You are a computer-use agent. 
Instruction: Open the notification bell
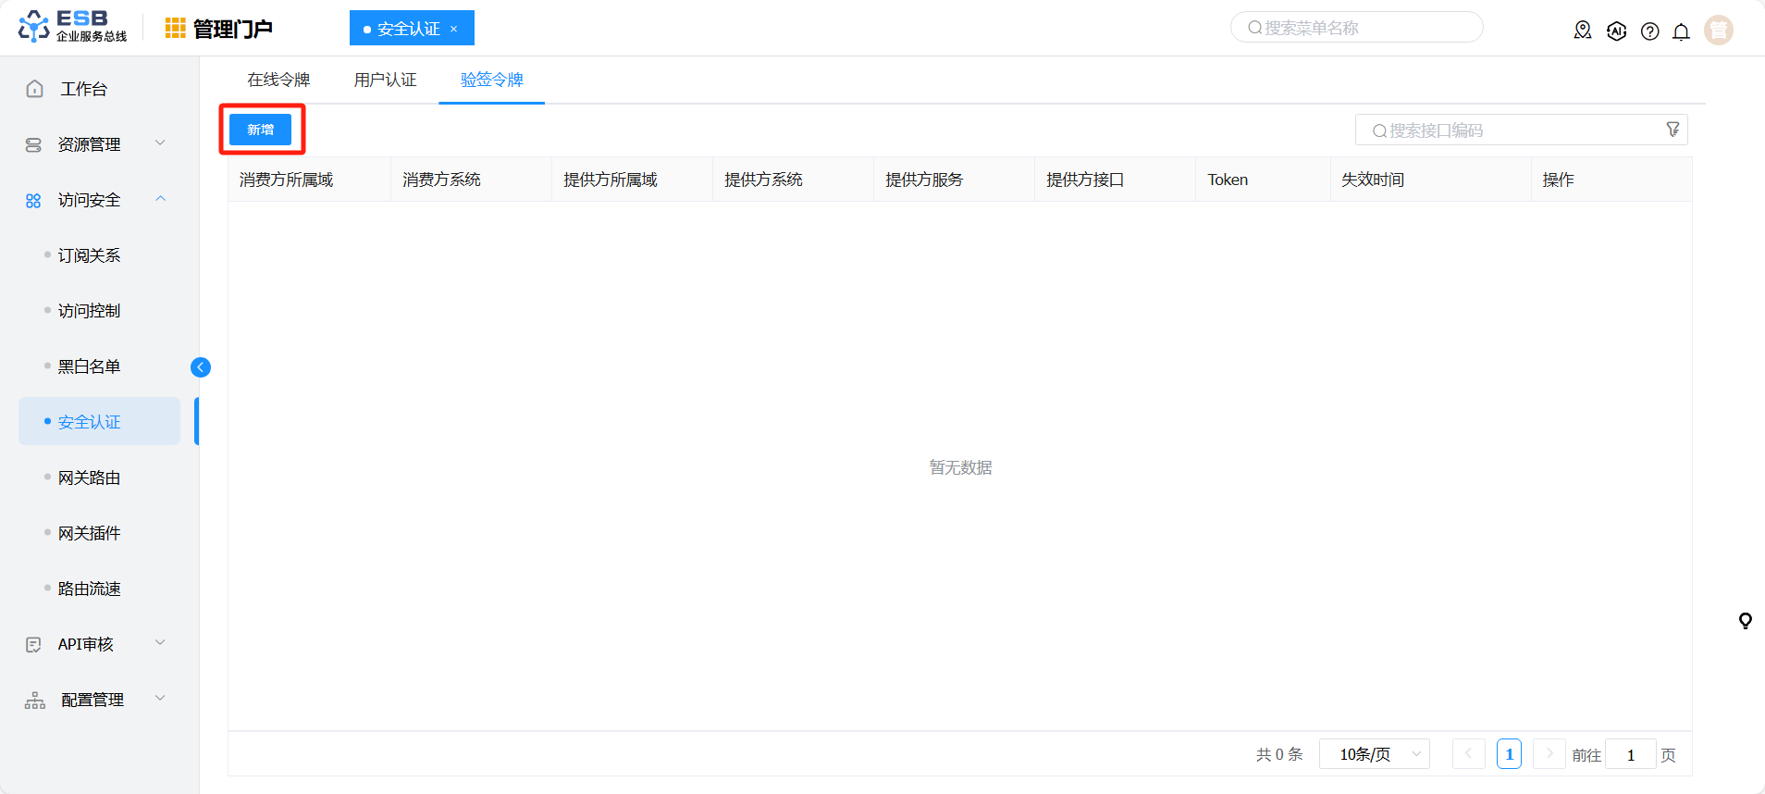[x=1681, y=31]
